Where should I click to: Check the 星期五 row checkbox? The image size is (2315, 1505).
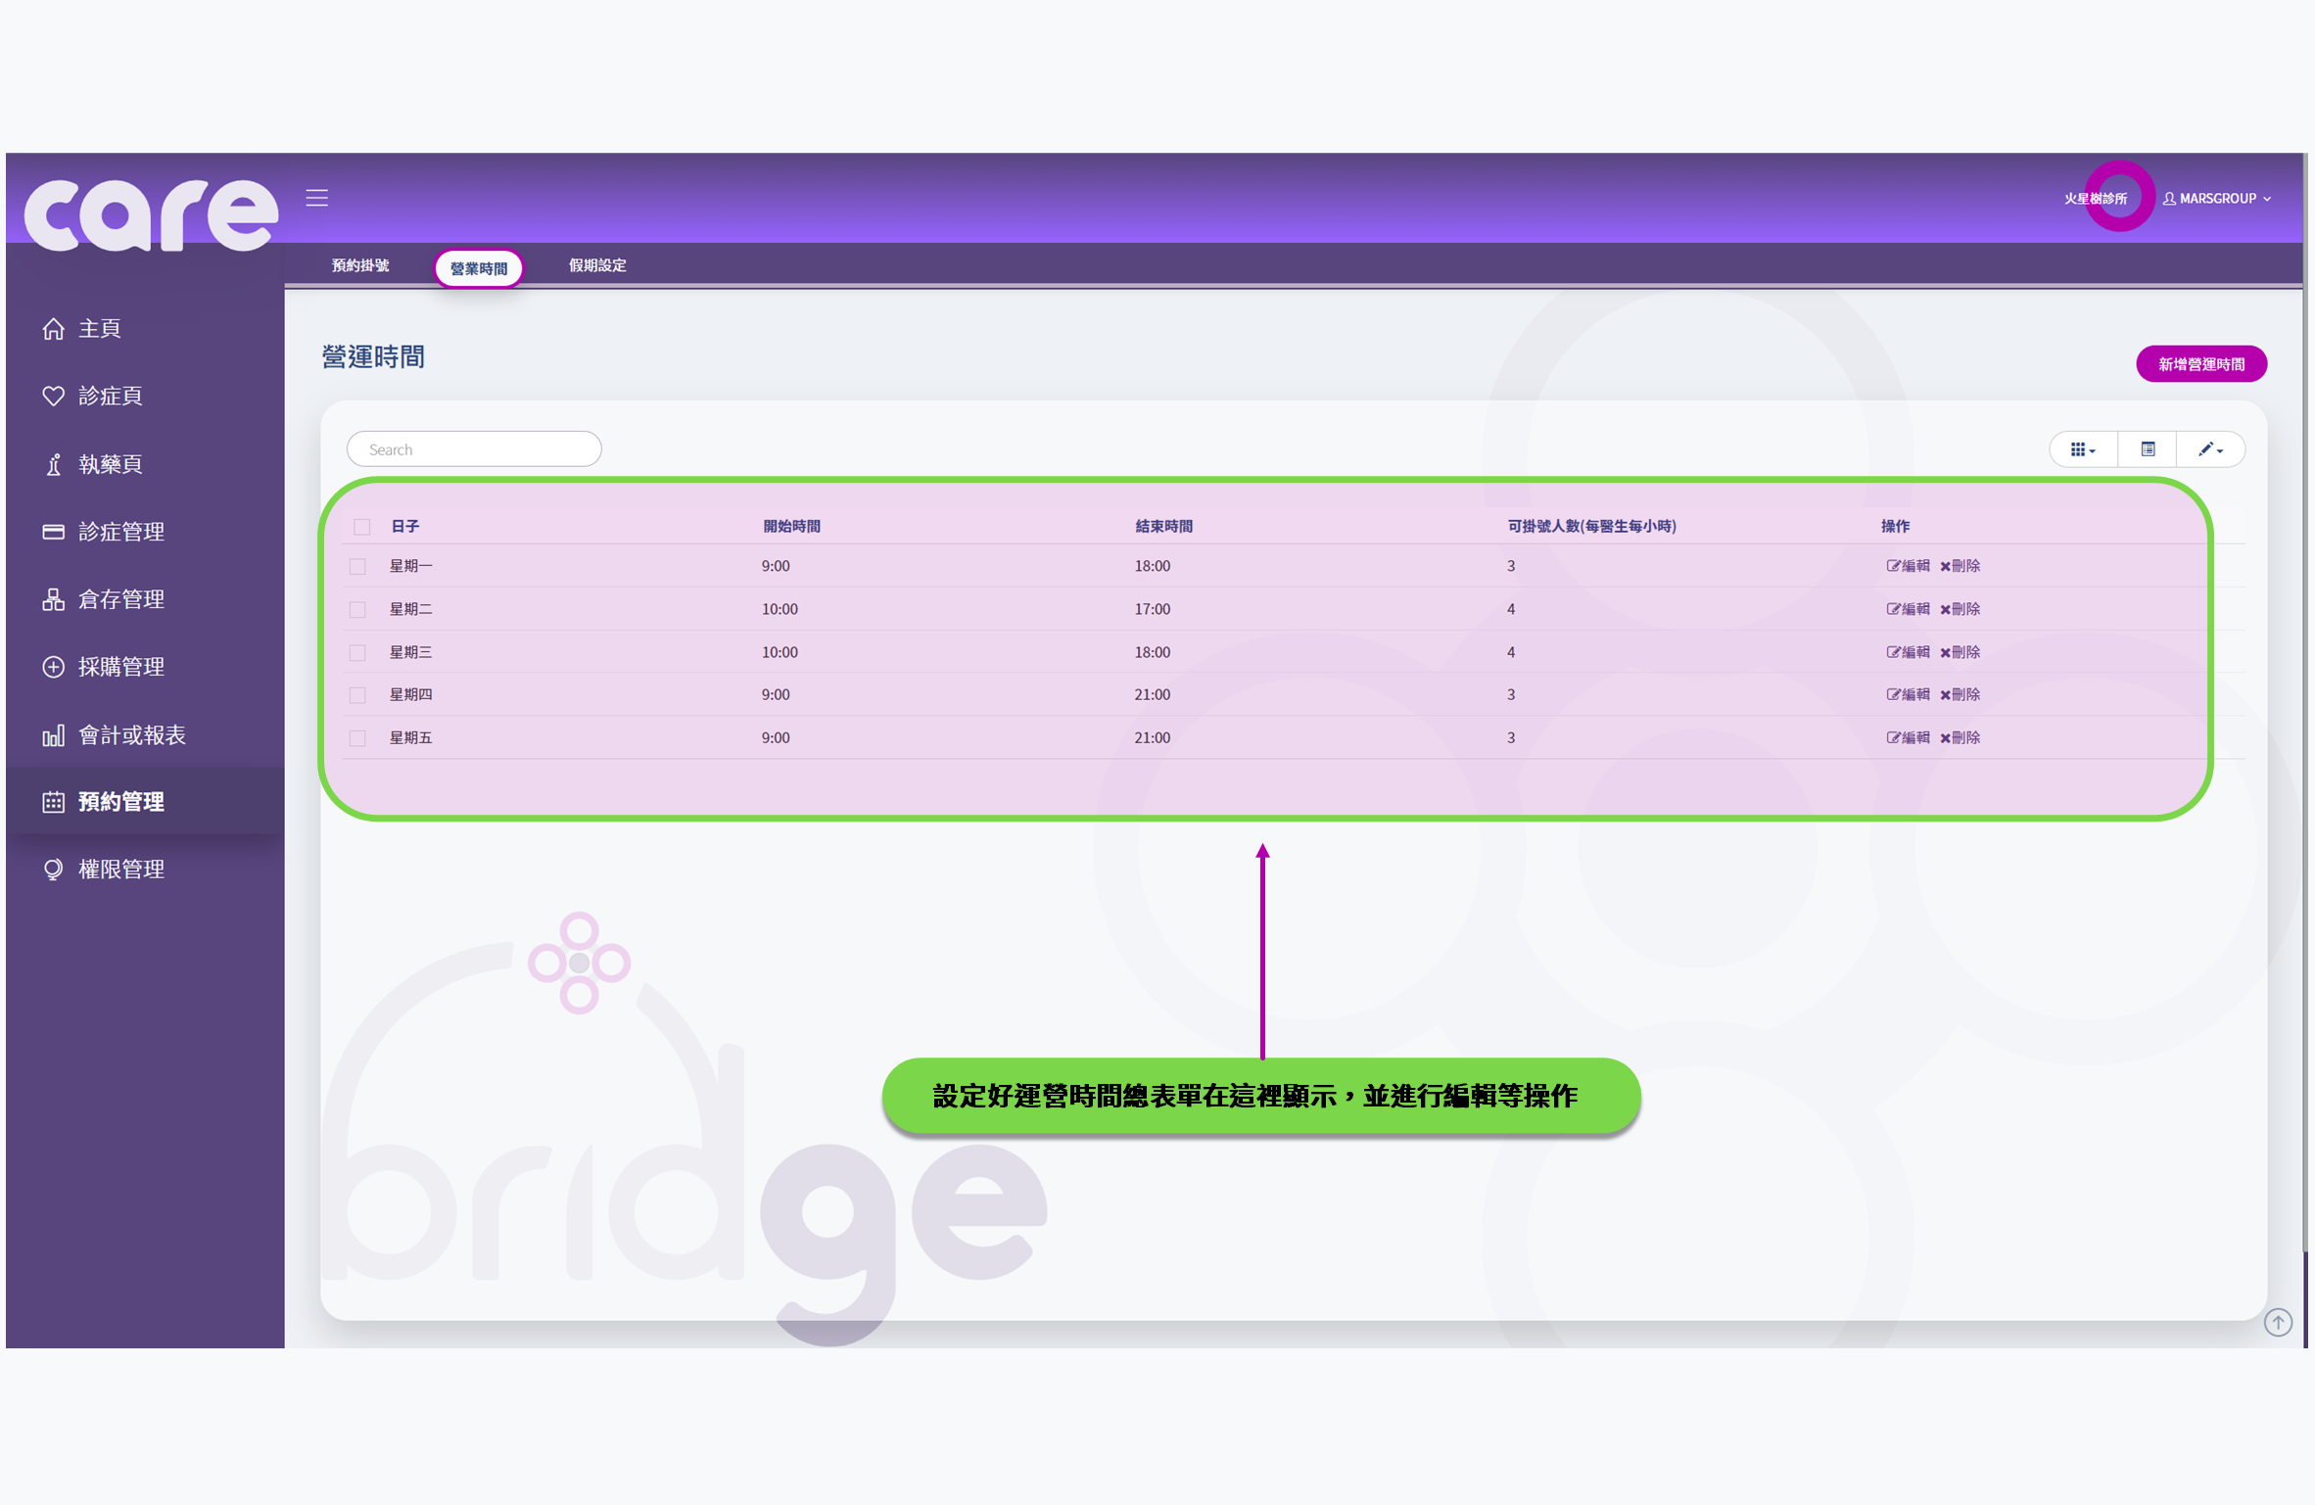point(358,737)
